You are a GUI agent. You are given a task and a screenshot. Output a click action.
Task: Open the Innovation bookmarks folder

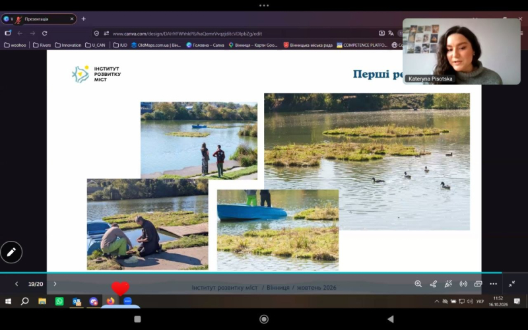click(68, 45)
